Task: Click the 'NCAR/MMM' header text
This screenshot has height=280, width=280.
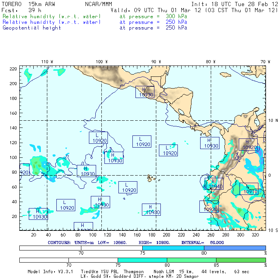Action: pos(98,4)
